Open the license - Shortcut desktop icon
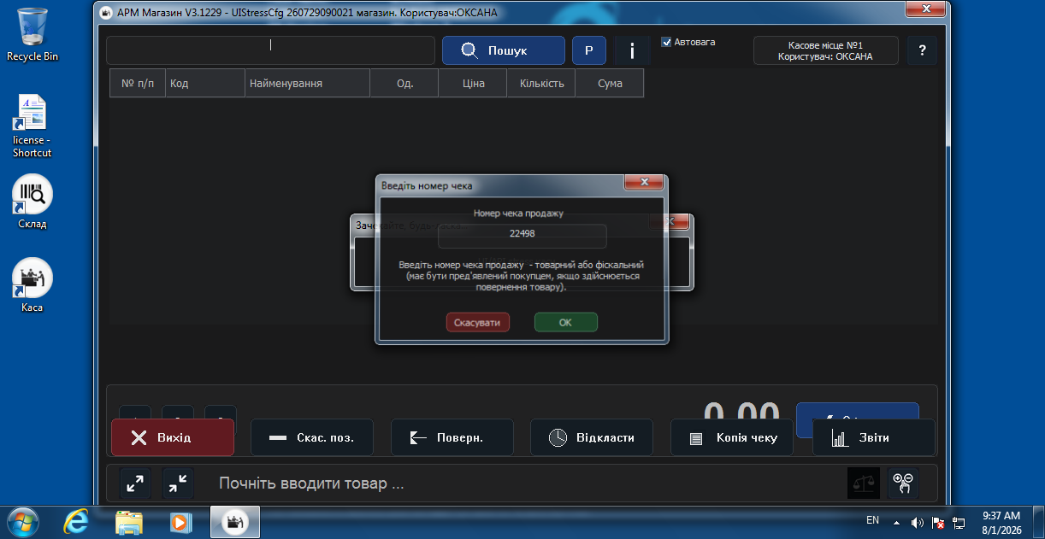Image resolution: width=1045 pixels, height=539 pixels. 32,126
